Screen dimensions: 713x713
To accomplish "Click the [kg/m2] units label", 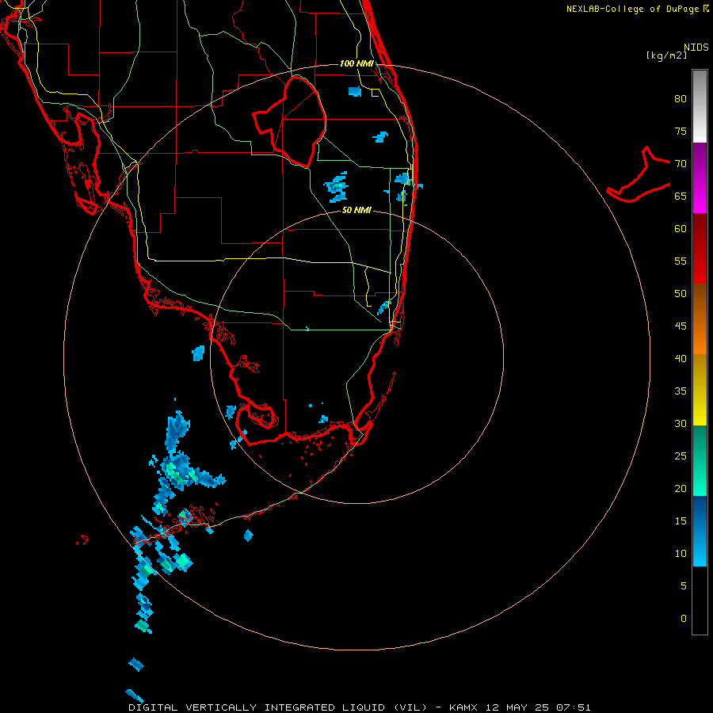I will (x=666, y=55).
